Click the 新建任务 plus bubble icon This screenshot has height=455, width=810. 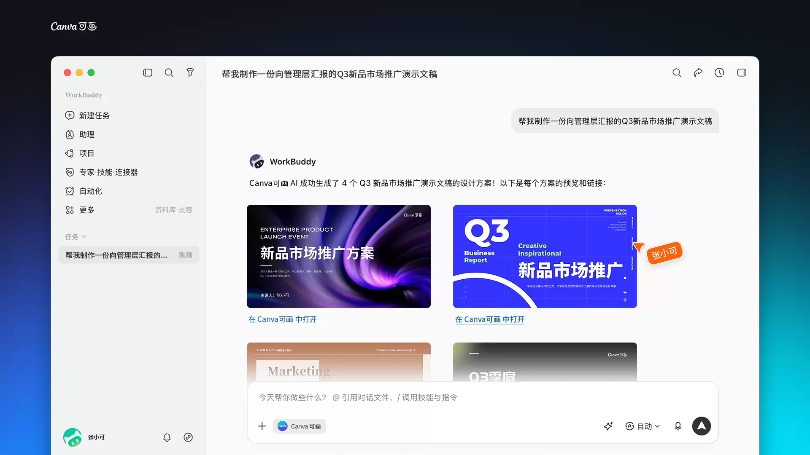(70, 115)
